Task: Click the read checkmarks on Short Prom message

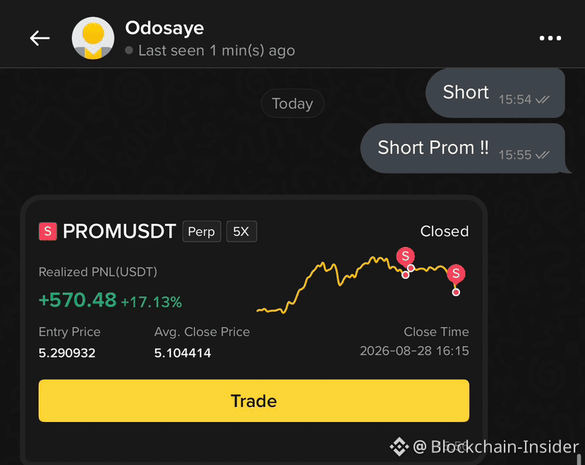Action: pos(542,155)
